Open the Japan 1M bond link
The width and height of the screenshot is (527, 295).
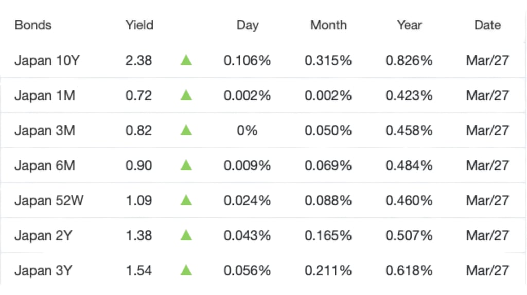pyautogui.click(x=45, y=96)
